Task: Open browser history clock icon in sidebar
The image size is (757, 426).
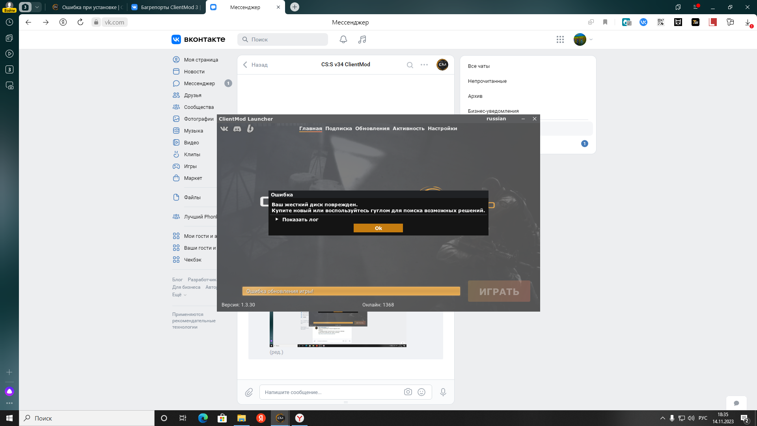Action: 9,22
